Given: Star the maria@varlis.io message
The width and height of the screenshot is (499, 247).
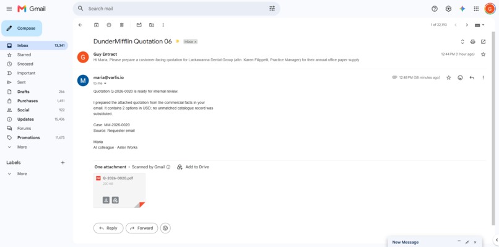Looking at the screenshot, I should (x=449, y=77).
